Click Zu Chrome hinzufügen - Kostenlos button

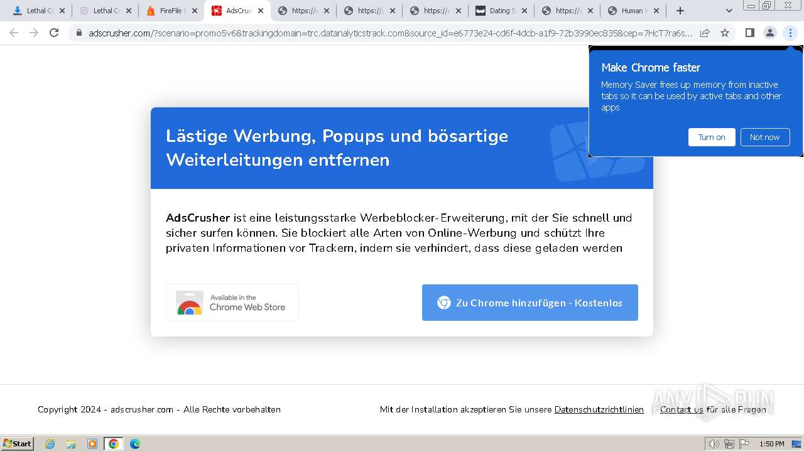pyautogui.click(x=530, y=303)
